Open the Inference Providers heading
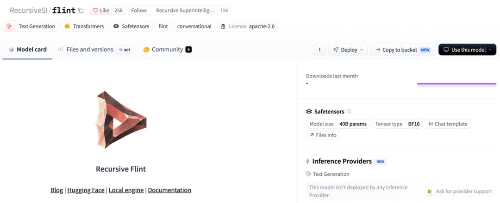This screenshot has width=500, height=203. 342,161
